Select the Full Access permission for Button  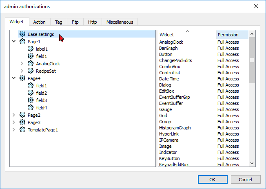[228, 54]
